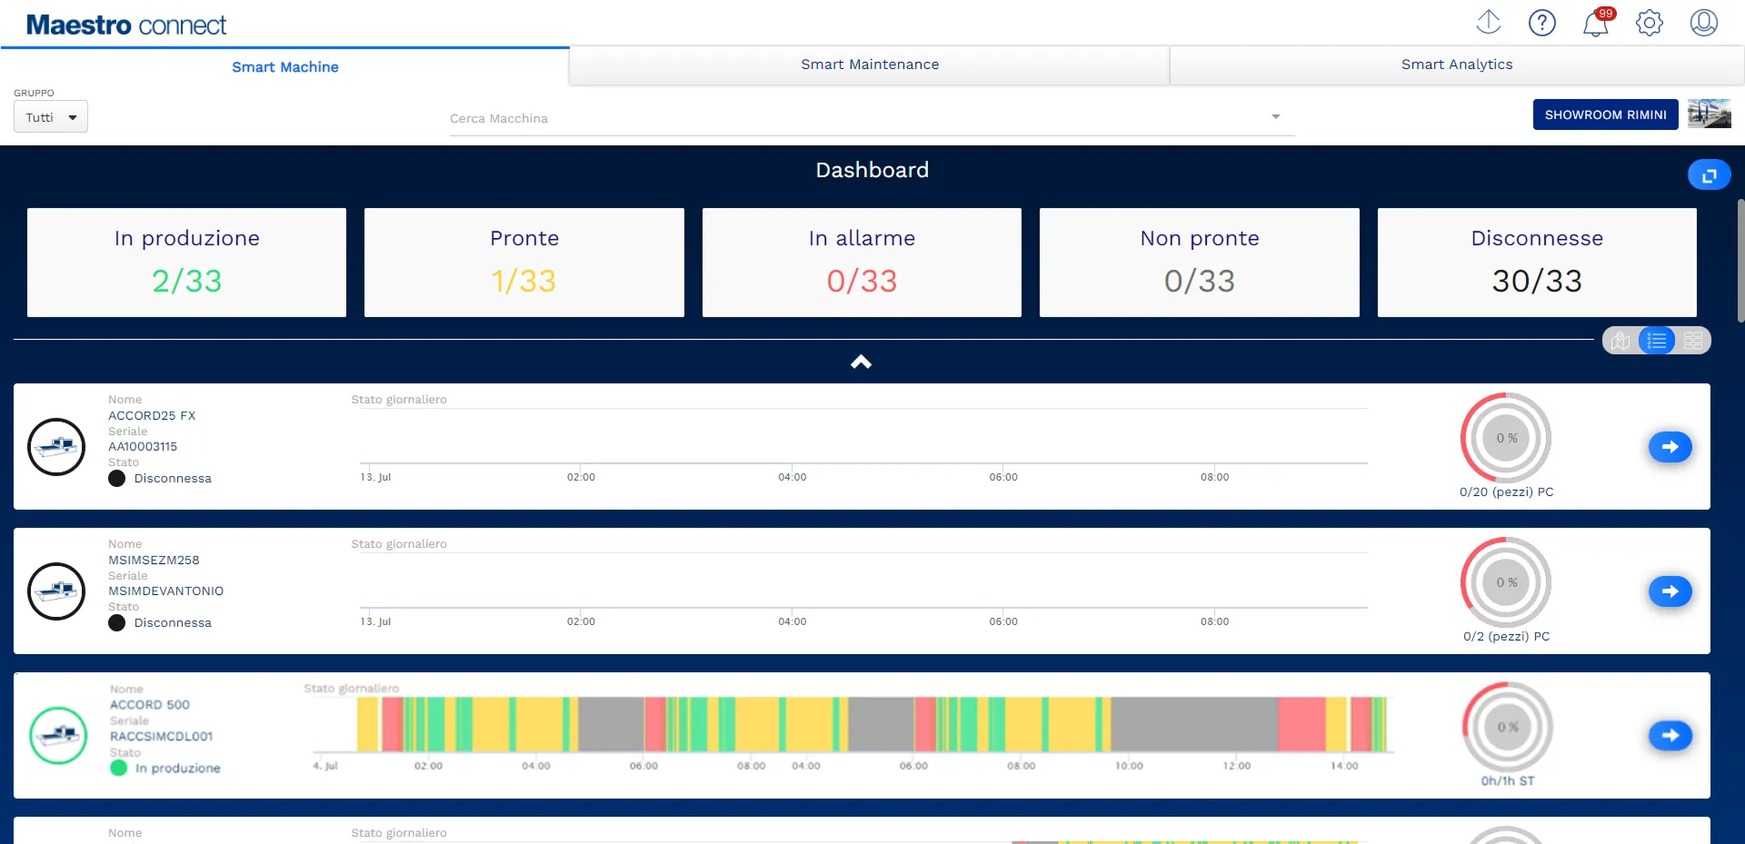Filter by the Non pronte card
Viewport: 1745px width, 844px height.
coord(1200,263)
